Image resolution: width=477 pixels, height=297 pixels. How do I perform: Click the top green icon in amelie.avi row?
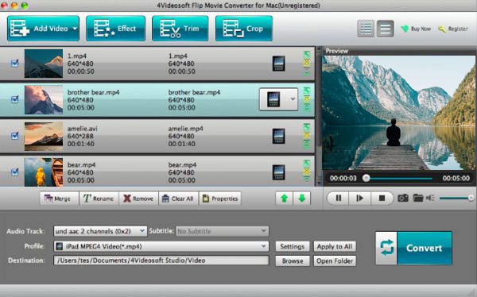307,127
